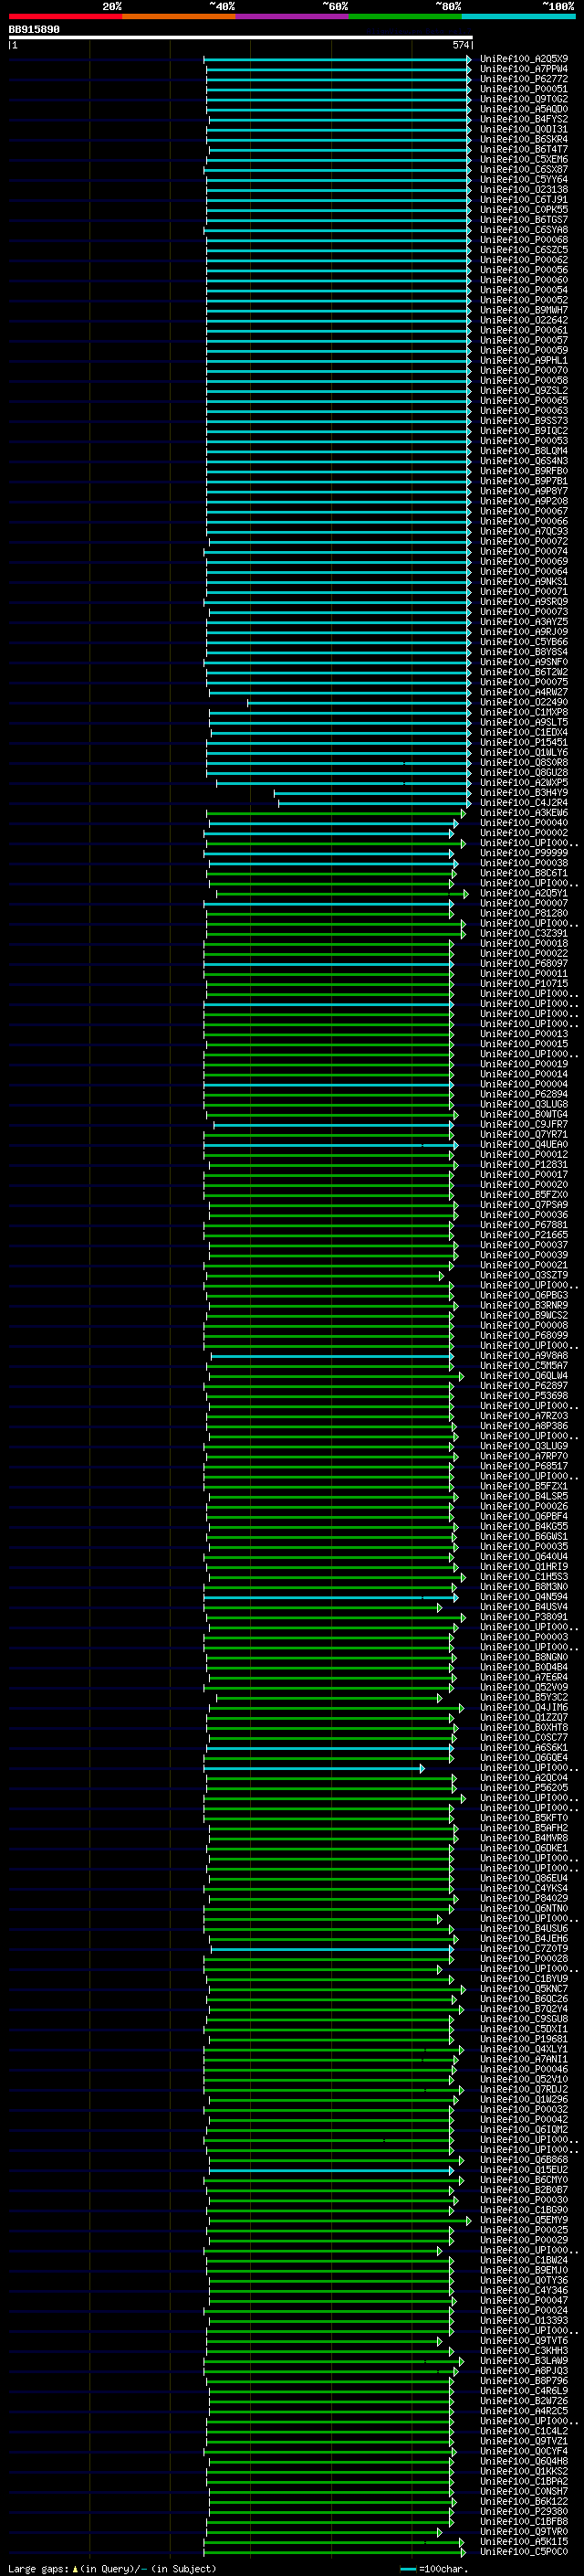Select hit label UniRef100_Q9ZSL2
Image resolution: width=584 pixels, height=2576 pixels.
(524, 391)
